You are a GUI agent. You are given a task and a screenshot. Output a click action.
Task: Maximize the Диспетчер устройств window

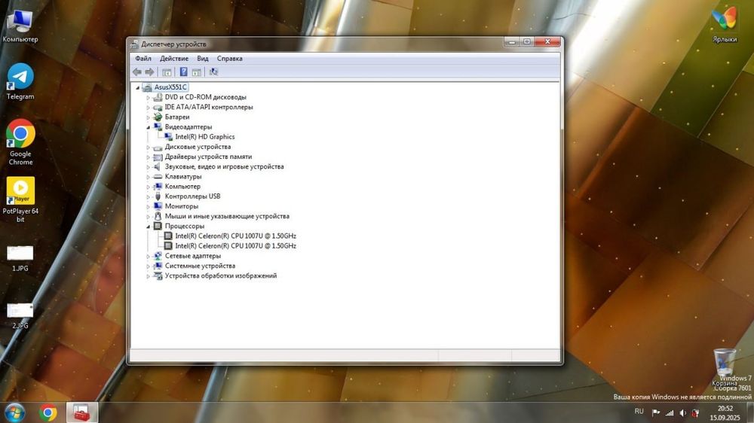526,41
